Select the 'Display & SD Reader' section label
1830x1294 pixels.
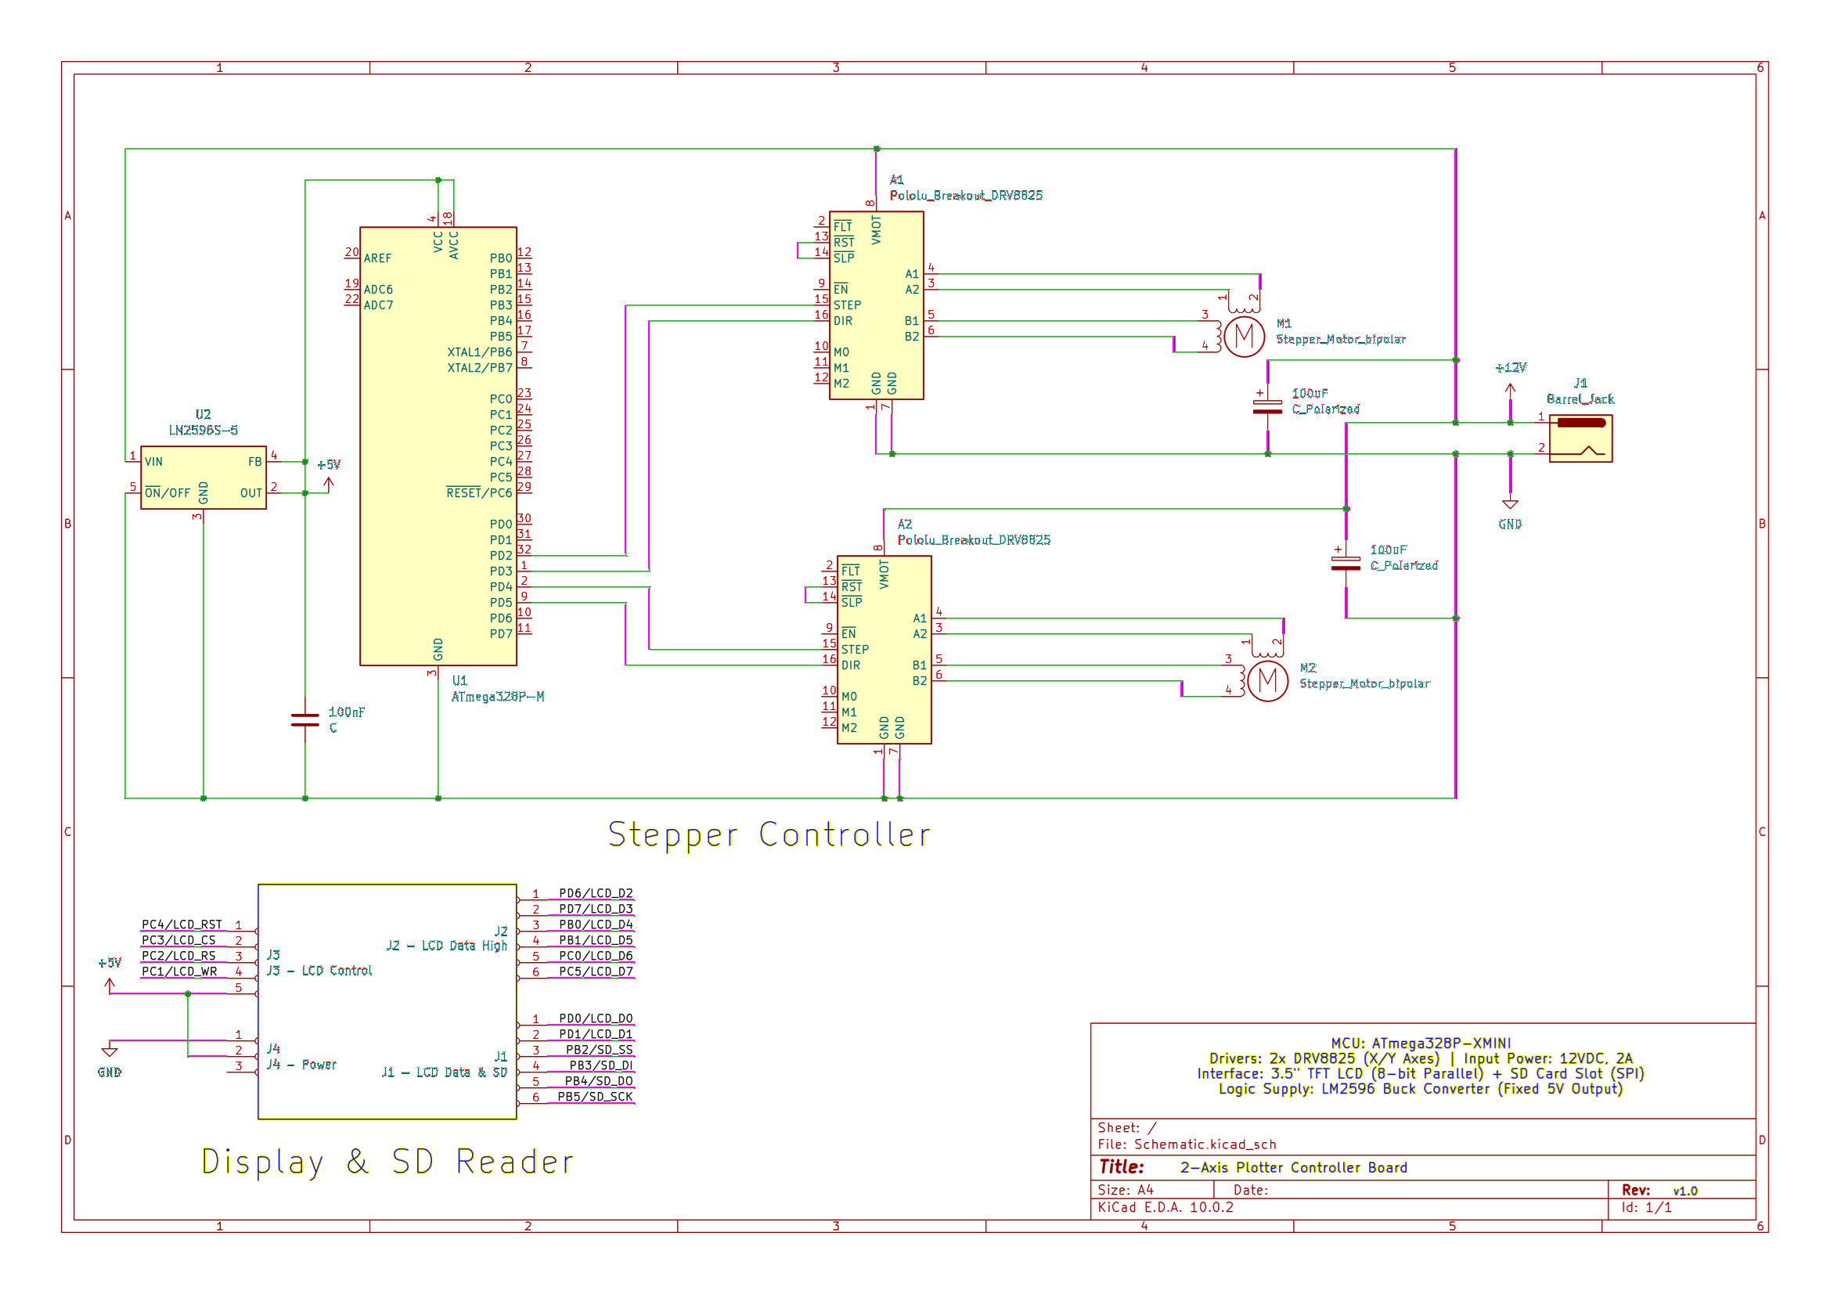(x=387, y=1162)
